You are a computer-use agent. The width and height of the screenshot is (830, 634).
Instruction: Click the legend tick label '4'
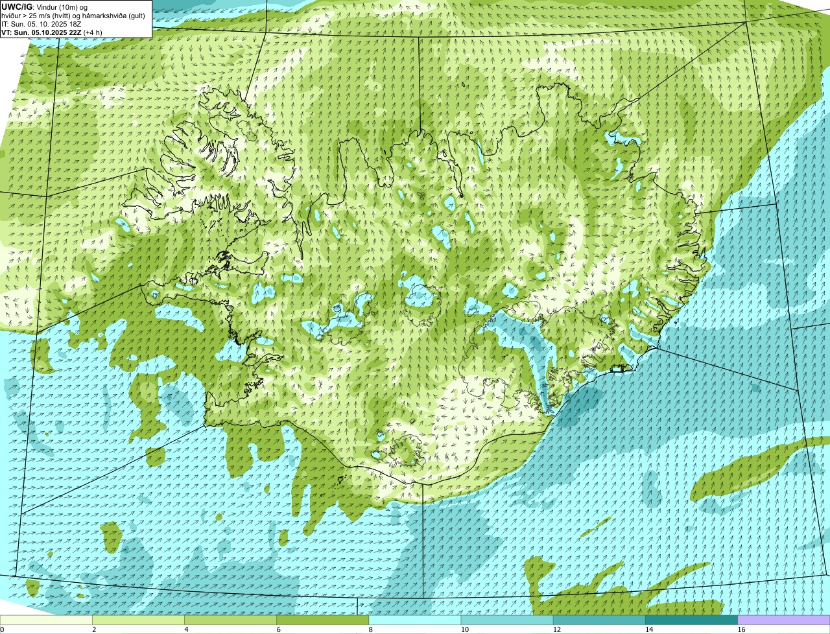[x=186, y=629]
